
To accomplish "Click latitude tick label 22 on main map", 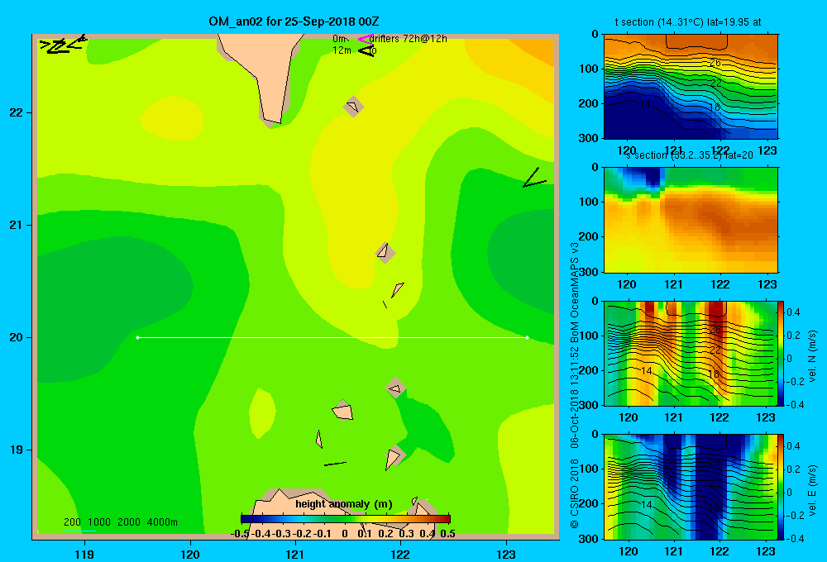I will point(17,113).
